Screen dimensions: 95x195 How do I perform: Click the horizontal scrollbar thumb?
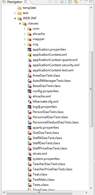[x=39, y=192]
